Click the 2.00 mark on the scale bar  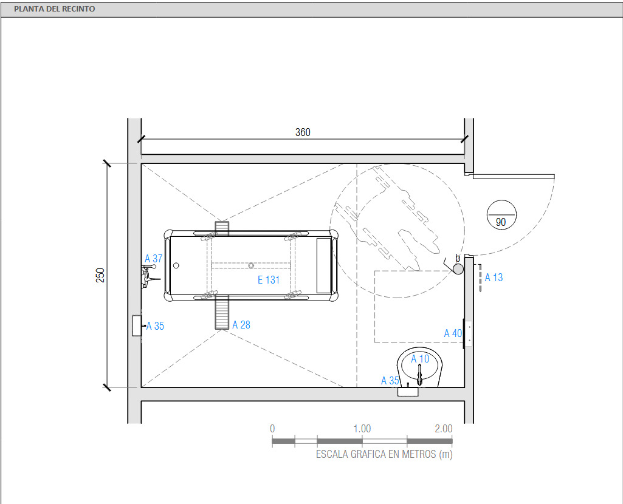pos(443,429)
